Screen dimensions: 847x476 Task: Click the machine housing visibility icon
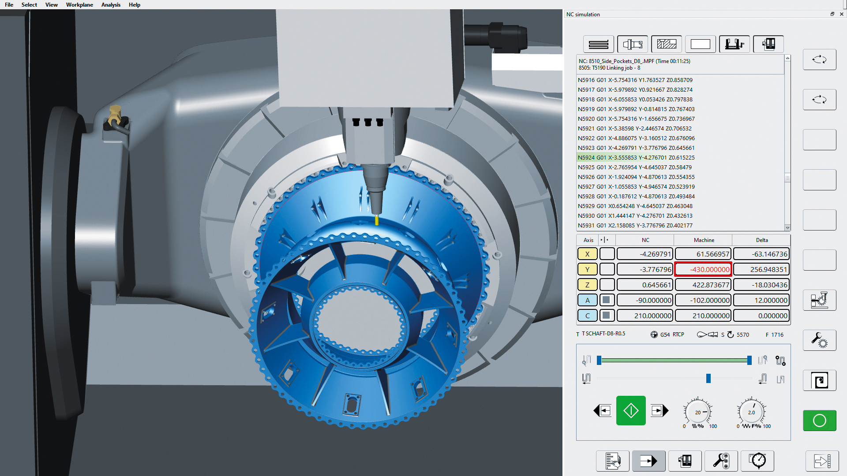(x=768, y=44)
